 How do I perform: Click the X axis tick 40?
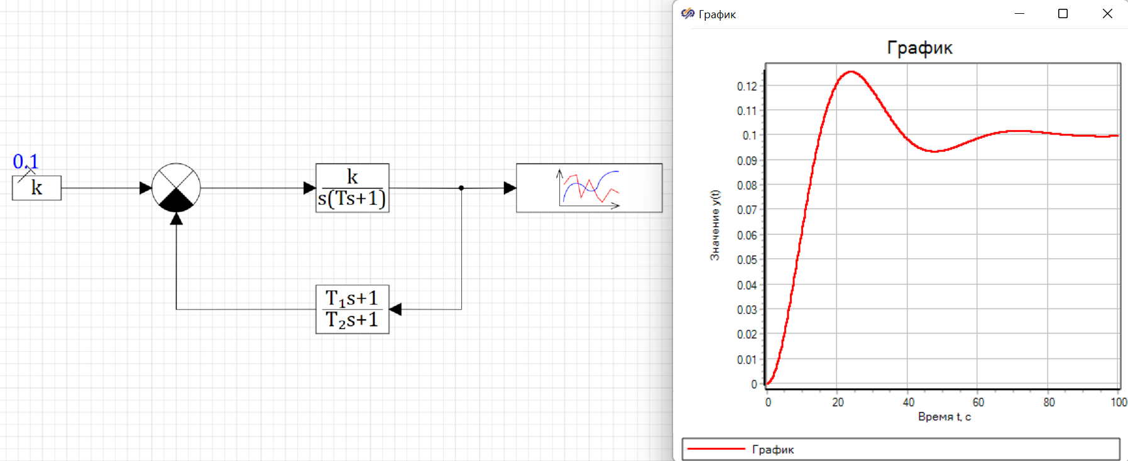click(x=908, y=402)
